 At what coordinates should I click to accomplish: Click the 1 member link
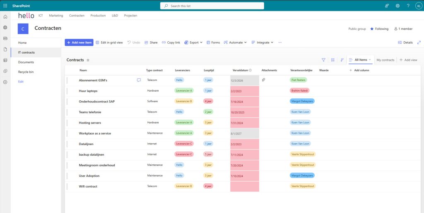click(x=403, y=29)
